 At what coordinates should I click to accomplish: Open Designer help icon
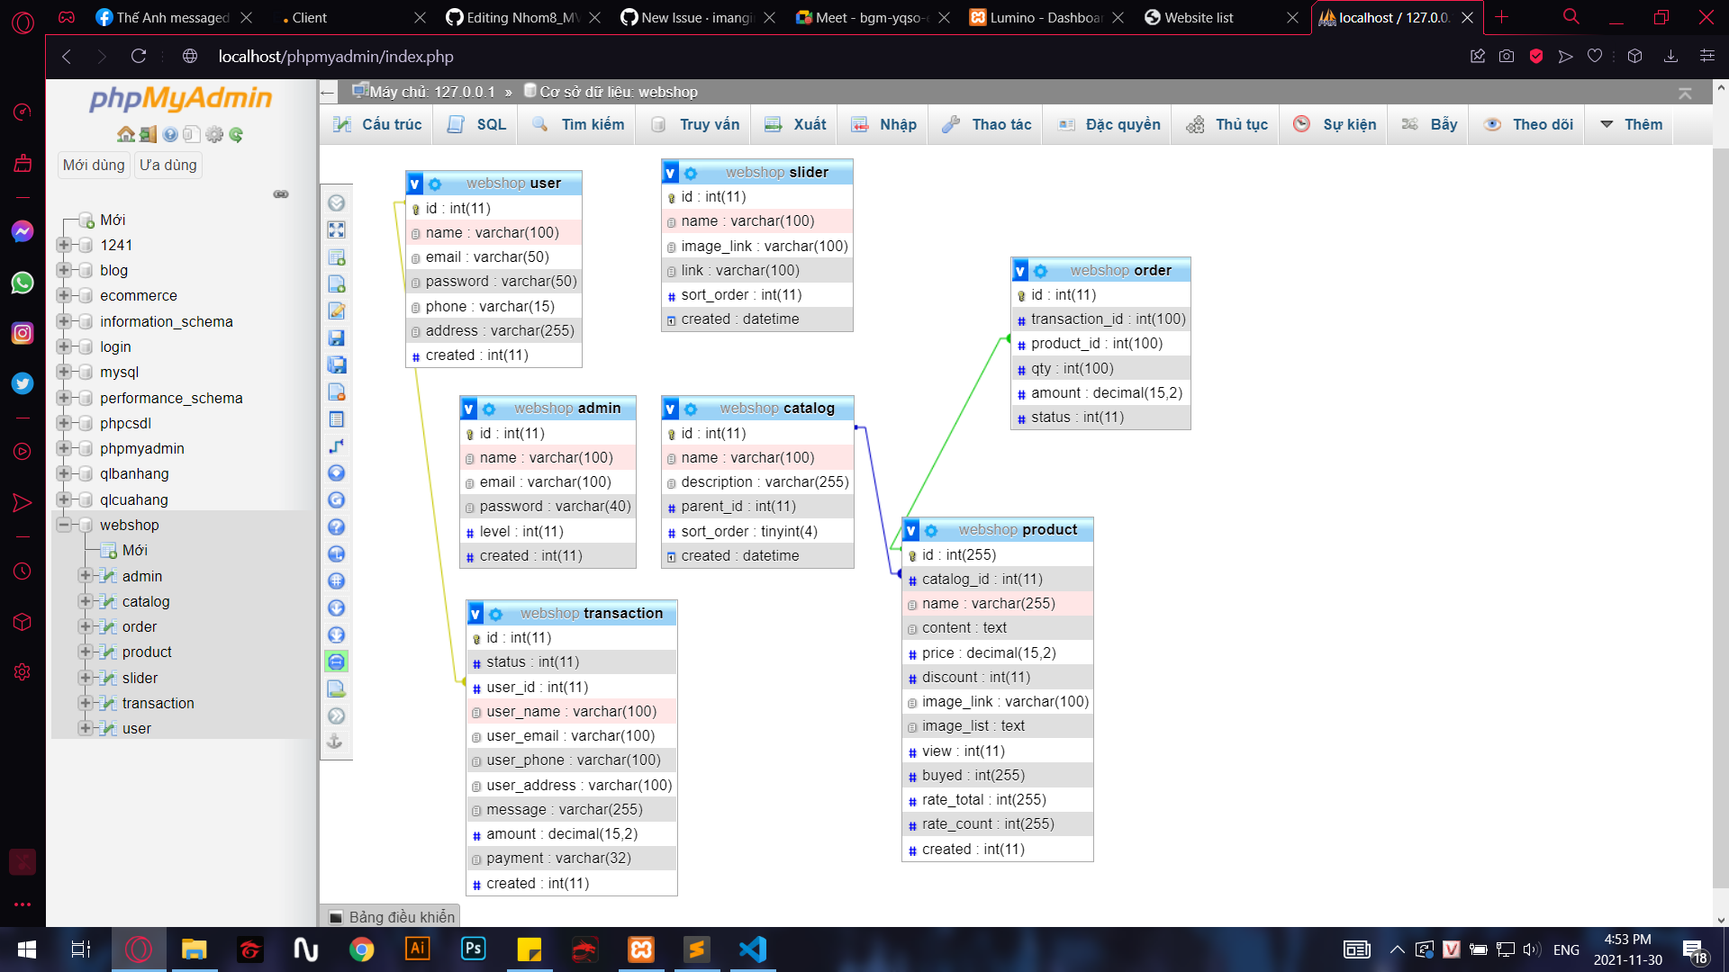337,527
